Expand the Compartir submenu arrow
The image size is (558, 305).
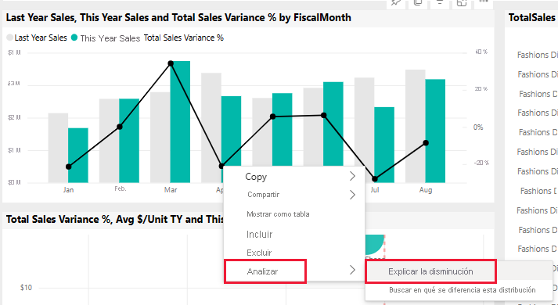[352, 195]
